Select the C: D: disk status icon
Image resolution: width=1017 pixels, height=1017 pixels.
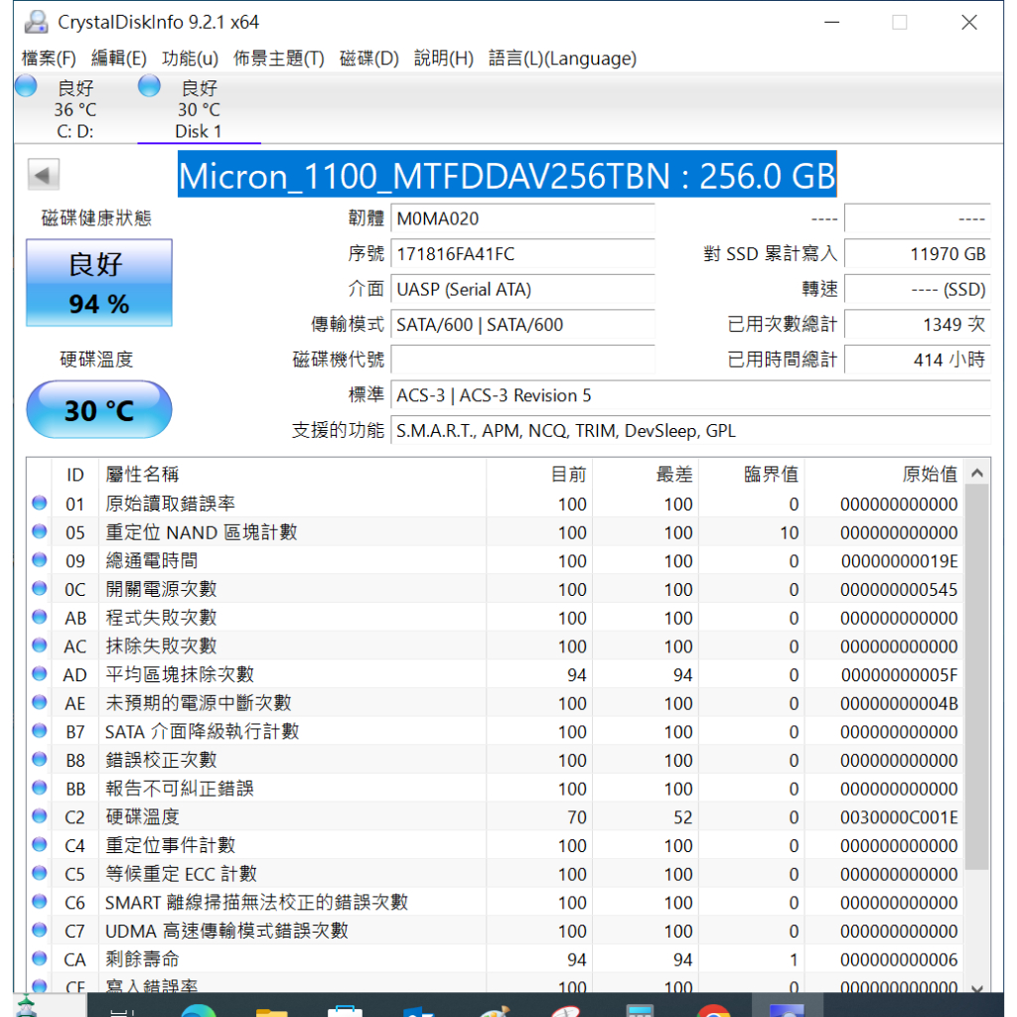tap(27, 87)
